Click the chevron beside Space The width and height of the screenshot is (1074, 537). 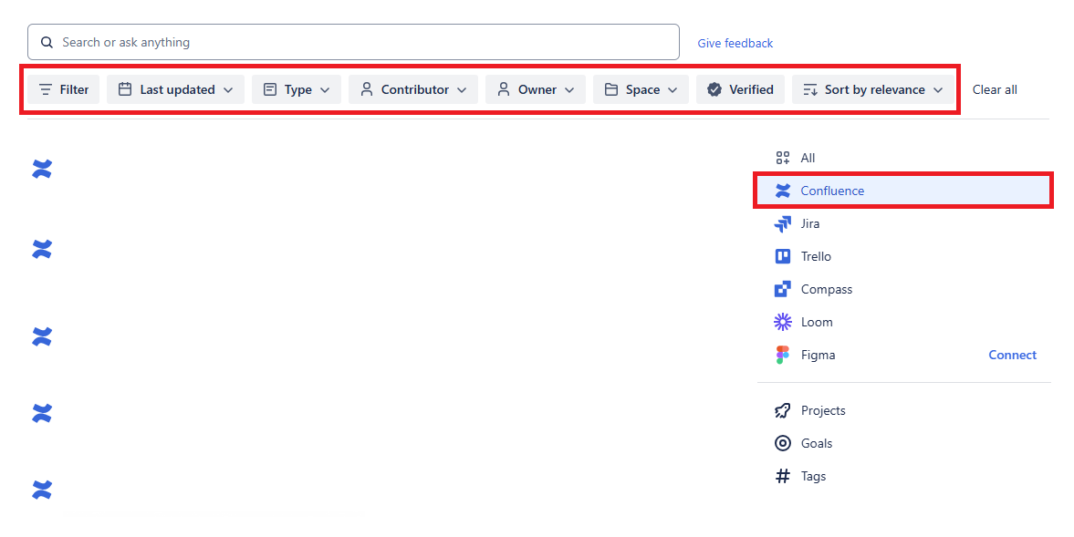coord(673,89)
